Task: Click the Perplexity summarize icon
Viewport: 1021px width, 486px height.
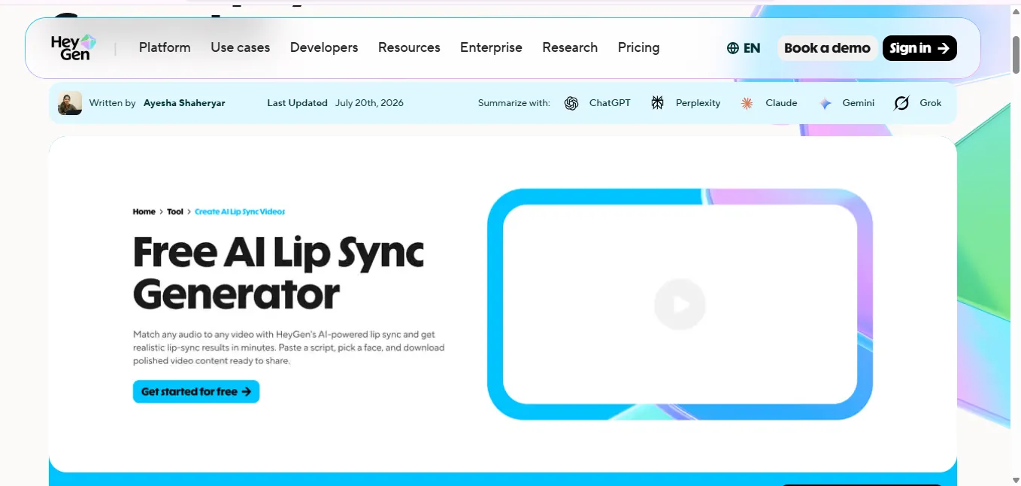Action: (658, 103)
